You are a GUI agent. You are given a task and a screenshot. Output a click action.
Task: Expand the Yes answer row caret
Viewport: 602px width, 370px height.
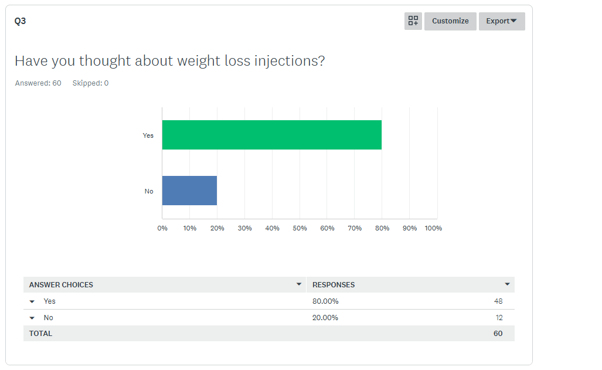[x=32, y=301]
